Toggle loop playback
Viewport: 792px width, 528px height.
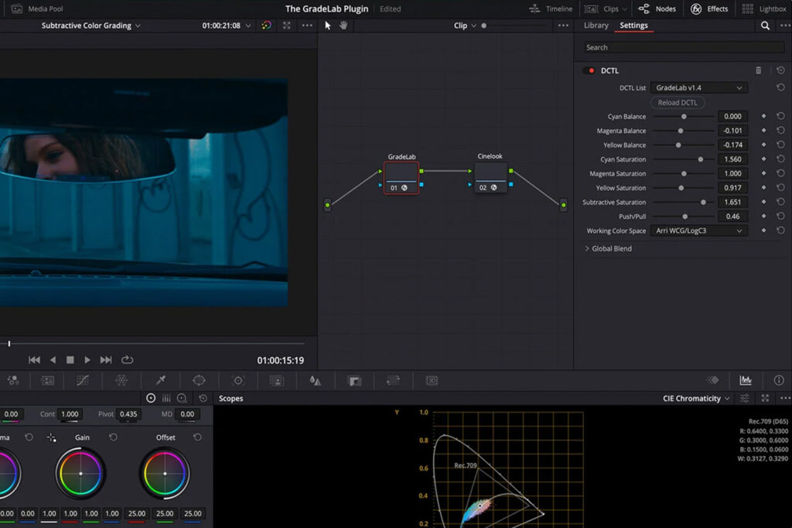[128, 360]
